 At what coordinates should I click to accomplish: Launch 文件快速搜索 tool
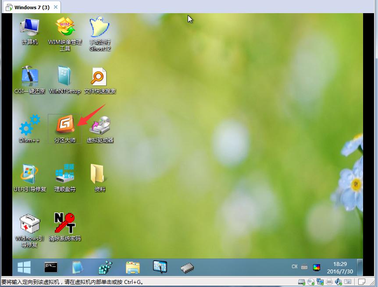(100, 81)
